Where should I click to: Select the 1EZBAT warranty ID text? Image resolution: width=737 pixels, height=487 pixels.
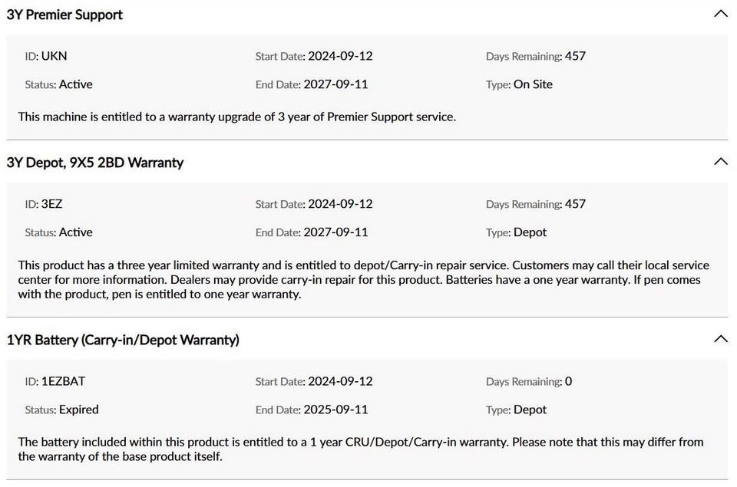(x=64, y=381)
